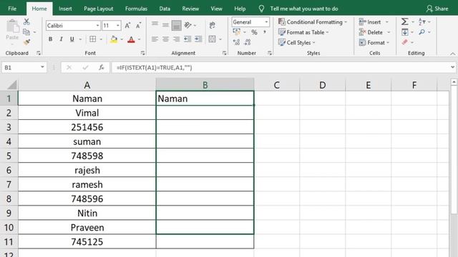Open the font size dropdown
The image size is (458, 257).
pyautogui.click(x=117, y=26)
